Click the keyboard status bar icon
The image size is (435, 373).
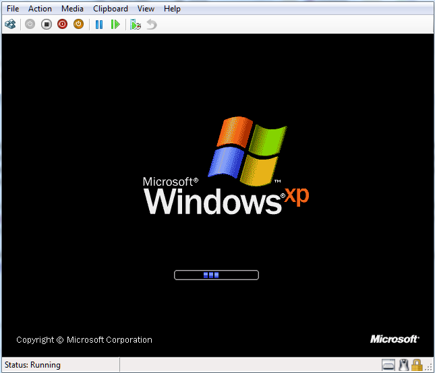tap(388, 365)
